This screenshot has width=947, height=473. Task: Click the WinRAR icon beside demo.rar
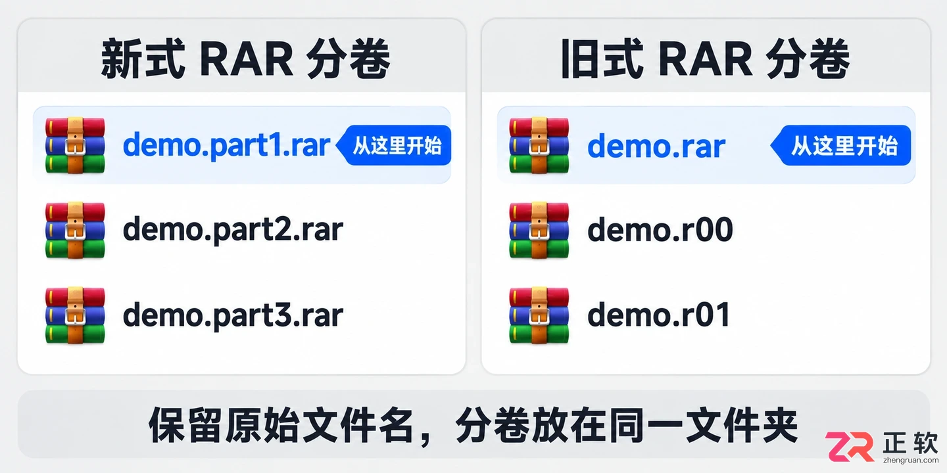539,145
